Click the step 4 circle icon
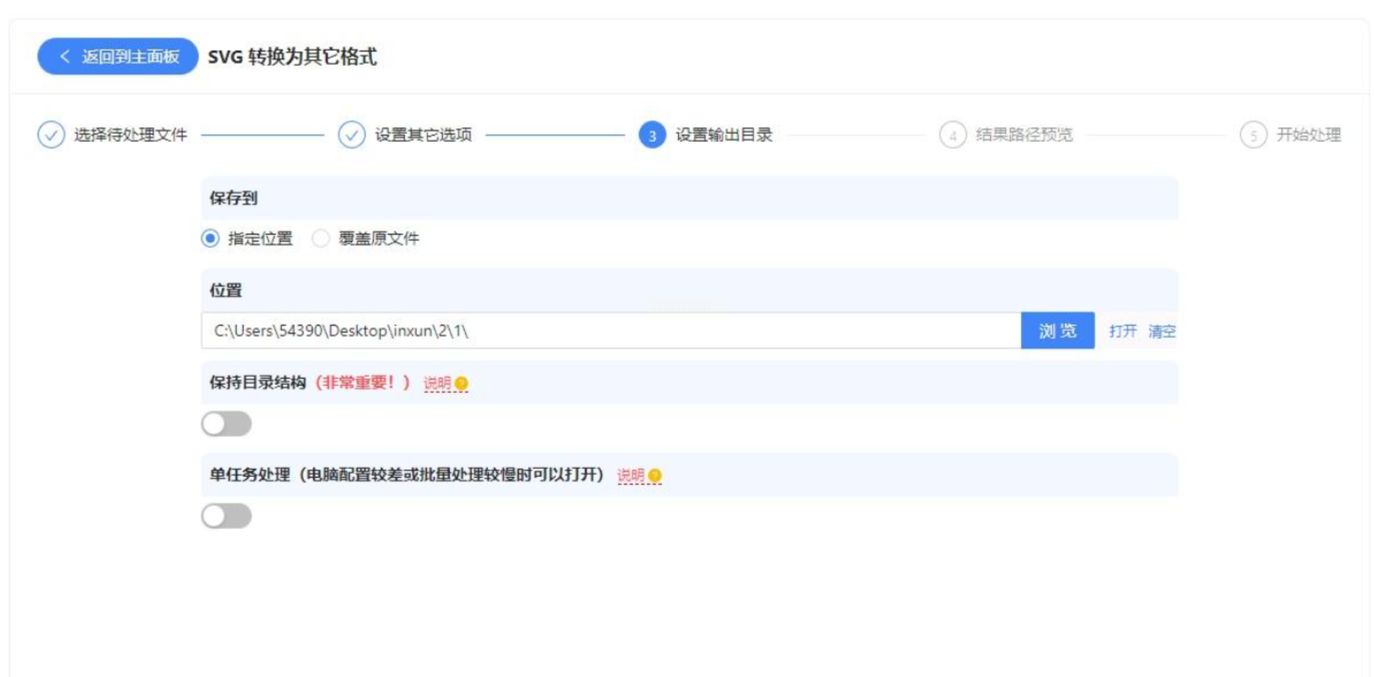The image size is (1374, 677). [x=953, y=136]
